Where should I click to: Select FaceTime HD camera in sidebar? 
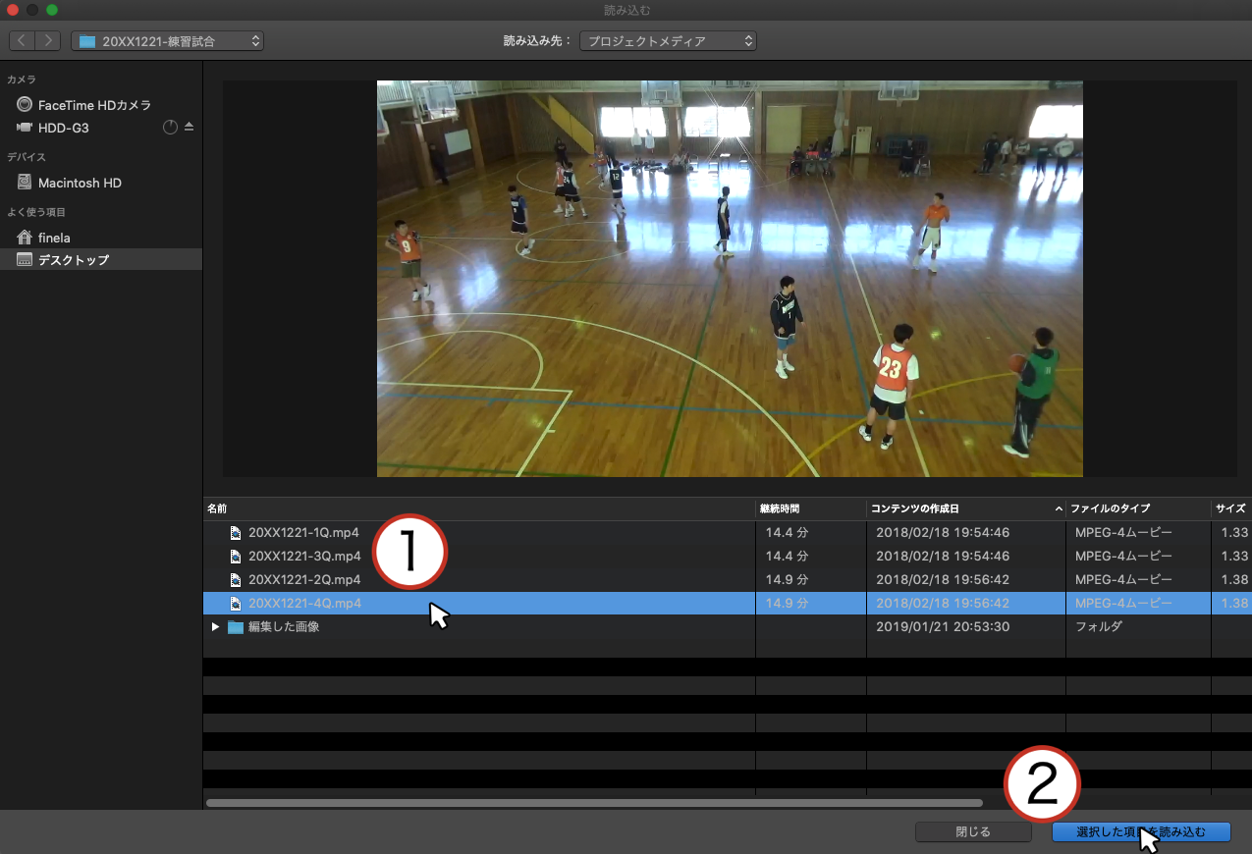(x=94, y=105)
